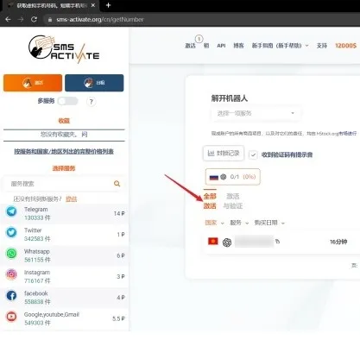Copy the phone number with copy icon
Screen dimensions: 360x340
click(277, 242)
